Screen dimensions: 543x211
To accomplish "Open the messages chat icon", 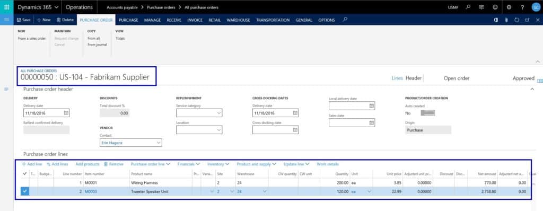I will click(481, 7).
